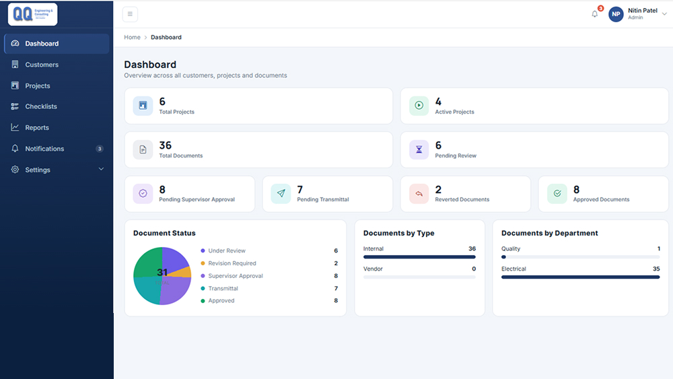Open the user account dropdown arrow
The image size is (673, 379).
tap(664, 14)
